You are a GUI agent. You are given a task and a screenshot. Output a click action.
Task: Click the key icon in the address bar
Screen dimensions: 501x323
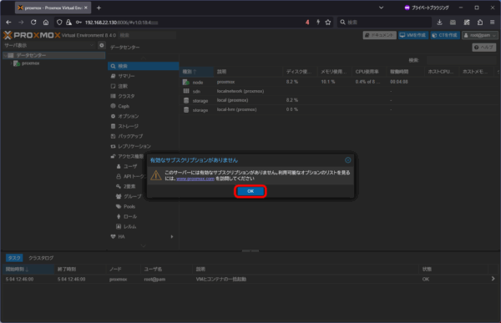78,22
